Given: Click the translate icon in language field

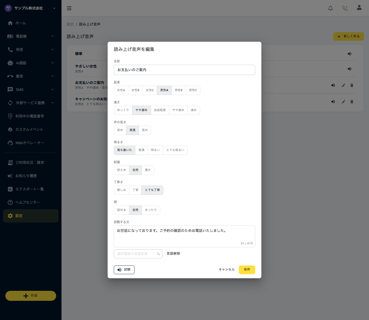Looking at the screenshot, I should (158, 254).
